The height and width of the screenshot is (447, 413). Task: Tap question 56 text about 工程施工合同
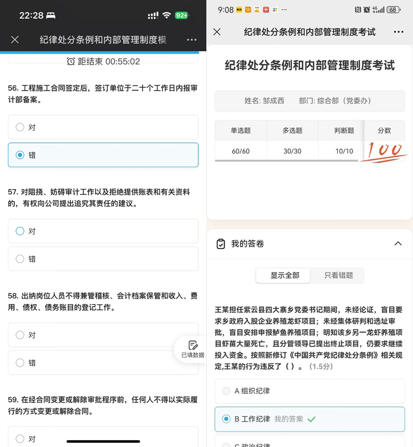pos(103,94)
